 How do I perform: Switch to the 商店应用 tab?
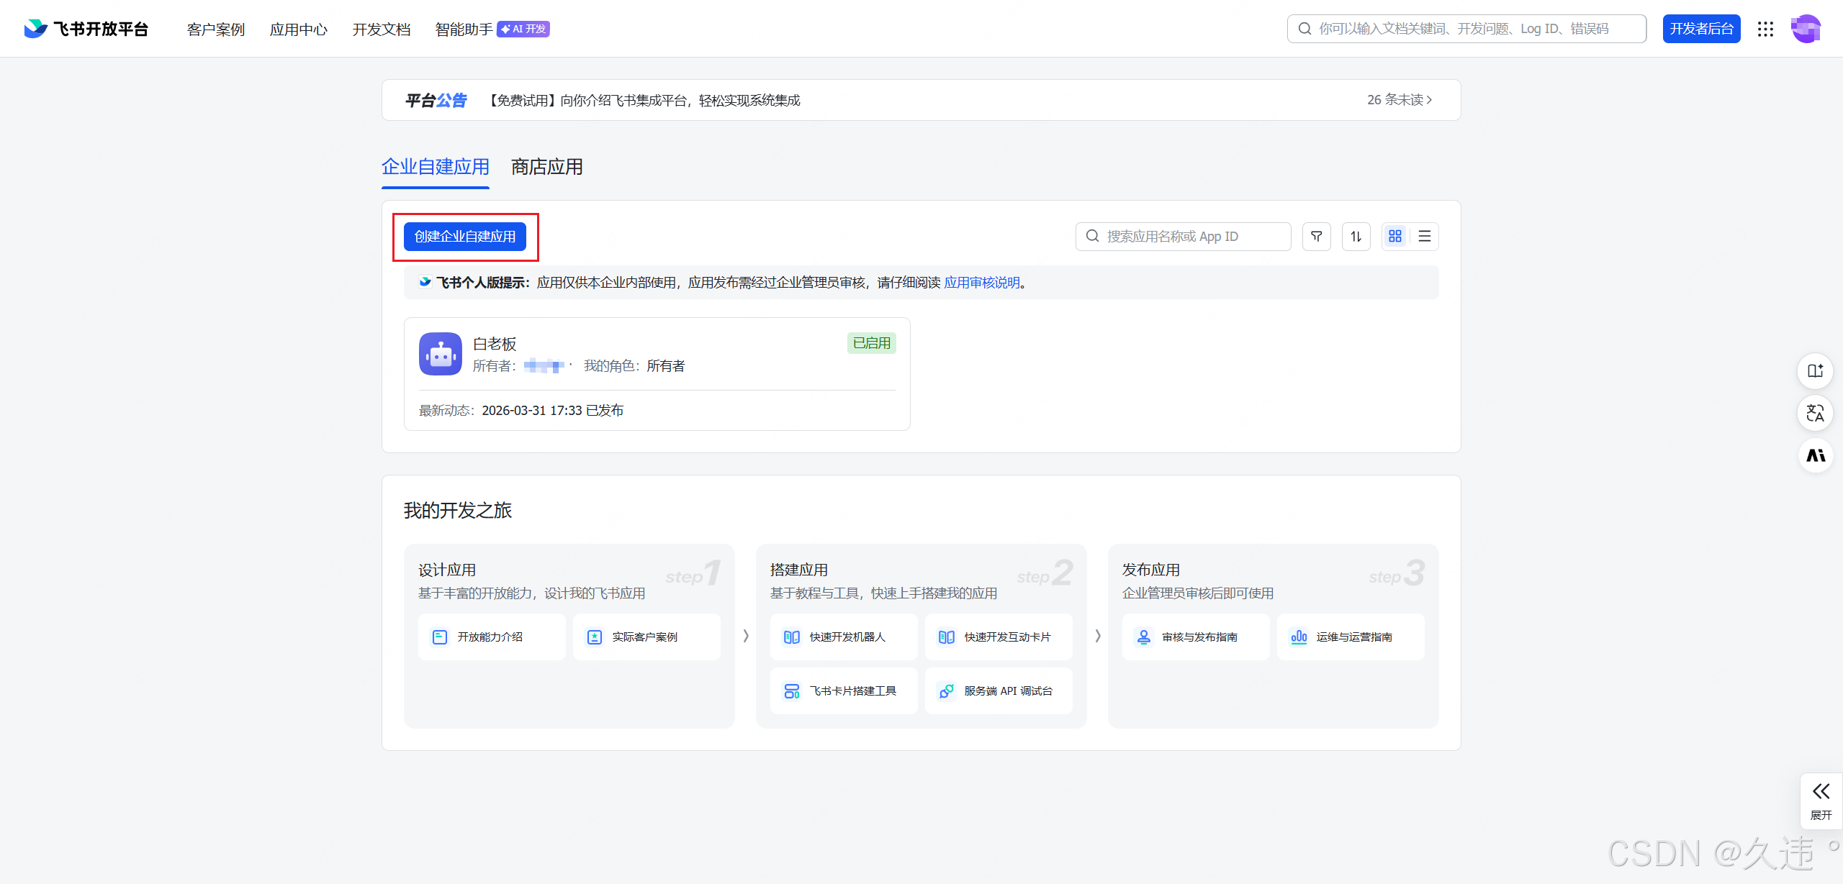point(546,167)
